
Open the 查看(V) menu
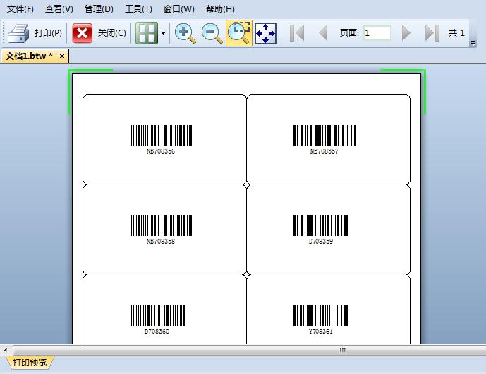coord(59,9)
